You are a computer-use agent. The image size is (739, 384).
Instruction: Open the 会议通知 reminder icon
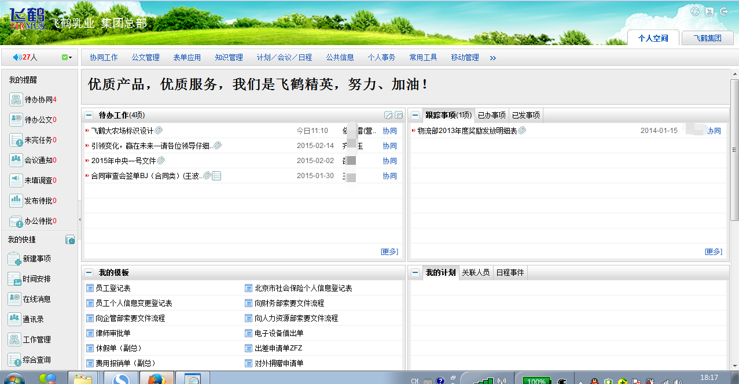tap(16, 160)
